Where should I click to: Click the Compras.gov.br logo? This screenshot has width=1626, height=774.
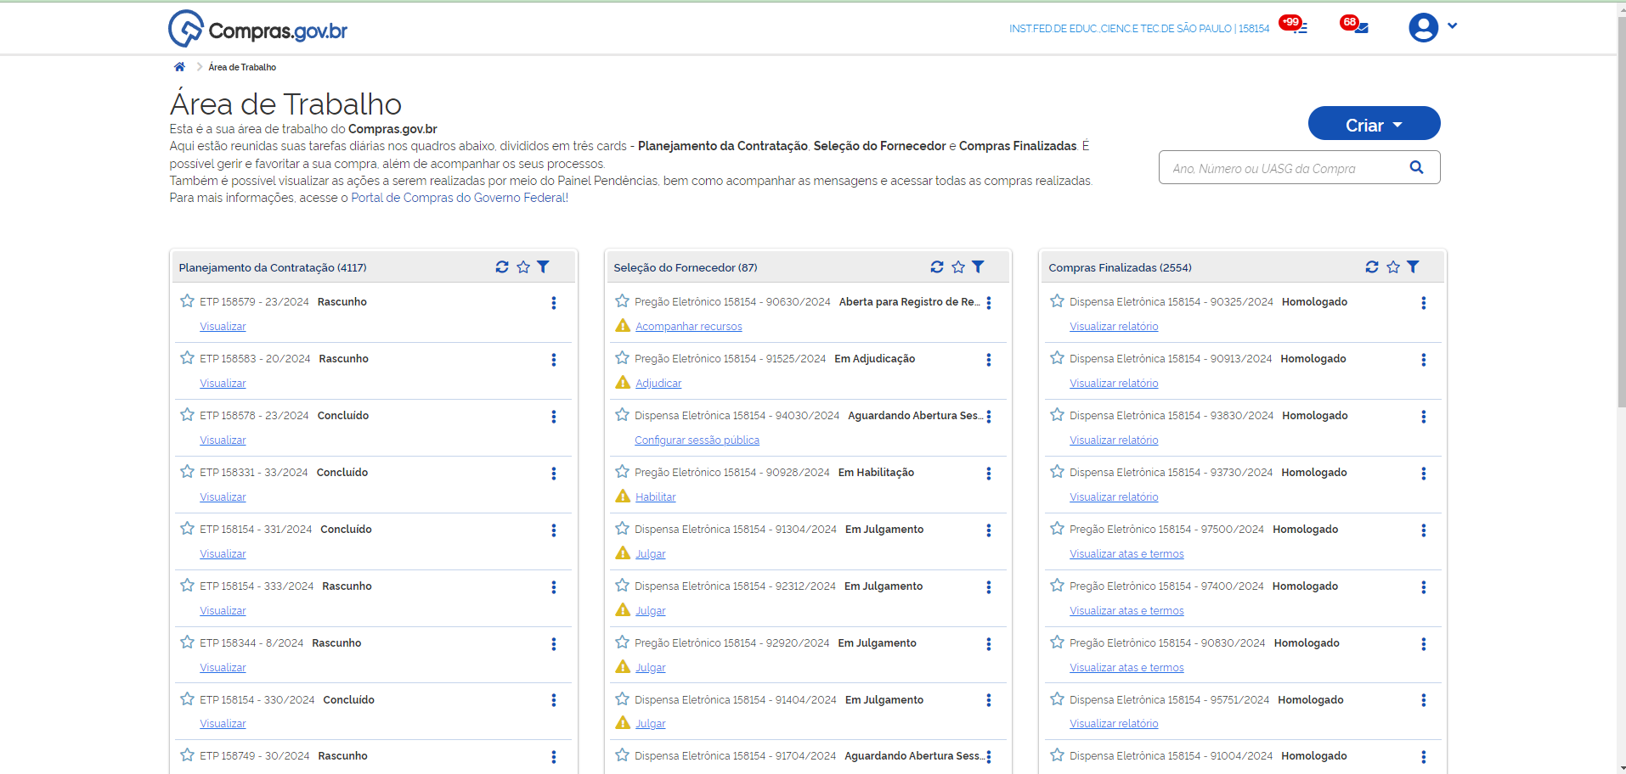coord(258,29)
